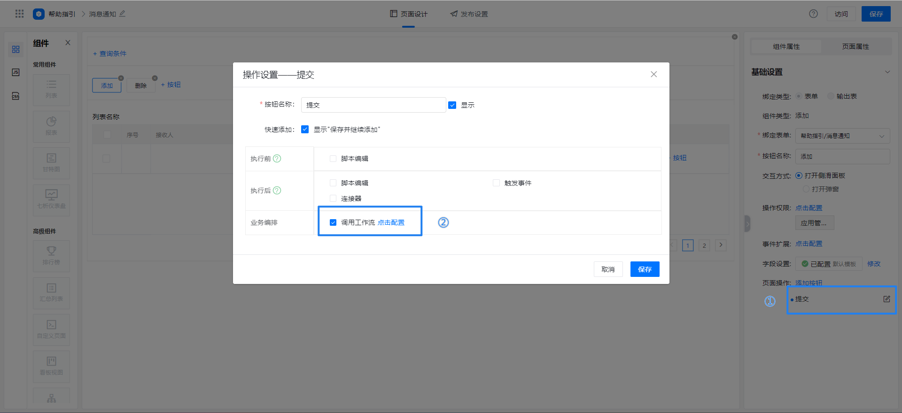Screen dimensions: 902x413
Task: Check 脚本编辑 under 执行前
Action: 333,159
